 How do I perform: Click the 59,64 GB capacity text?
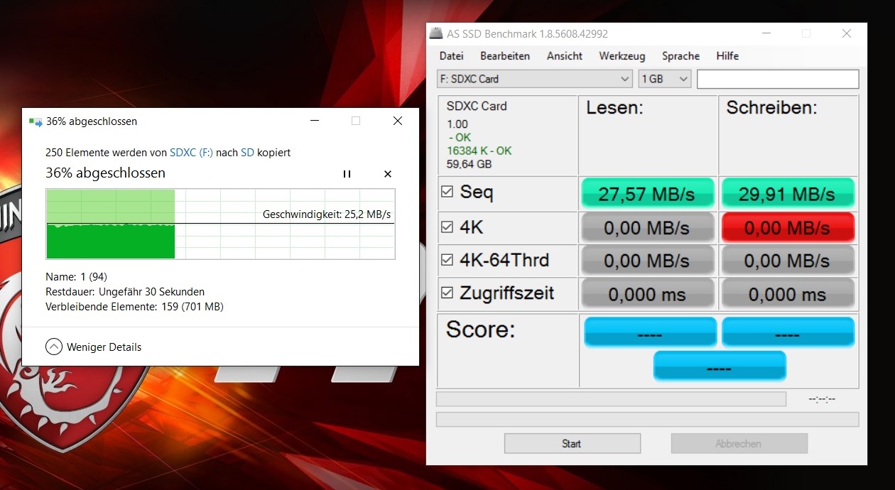pyautogui.click(x=470, y=165)
